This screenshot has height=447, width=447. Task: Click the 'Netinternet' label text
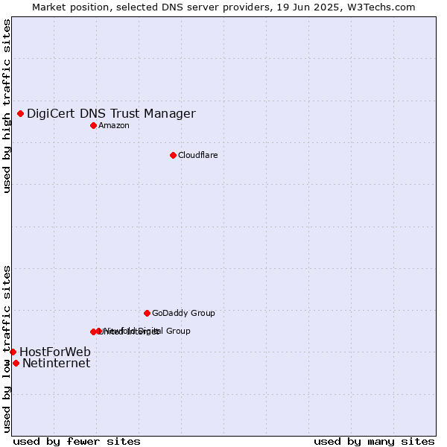click(x=57, y=364)
